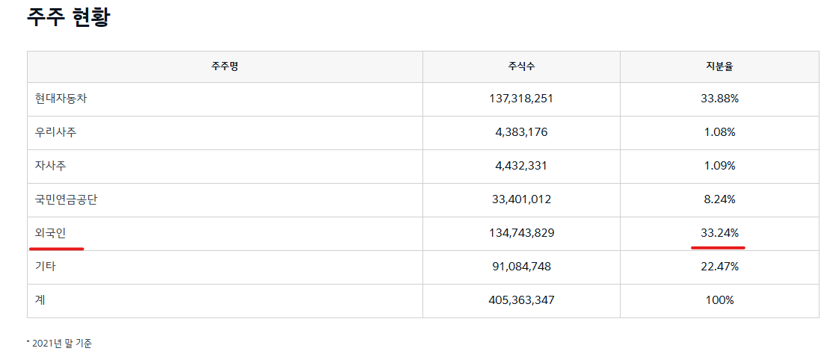824x360 pixels.
Task: Select the 기타 row label
Action: pyautogui.click(x=45, y=267)
